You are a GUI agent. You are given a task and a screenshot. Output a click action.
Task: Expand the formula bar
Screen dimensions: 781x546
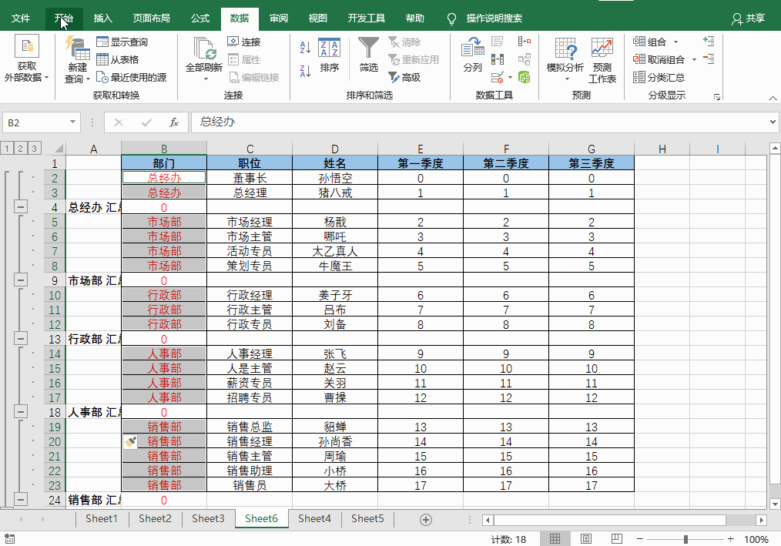pyautogui.click(x=773, y=122)
